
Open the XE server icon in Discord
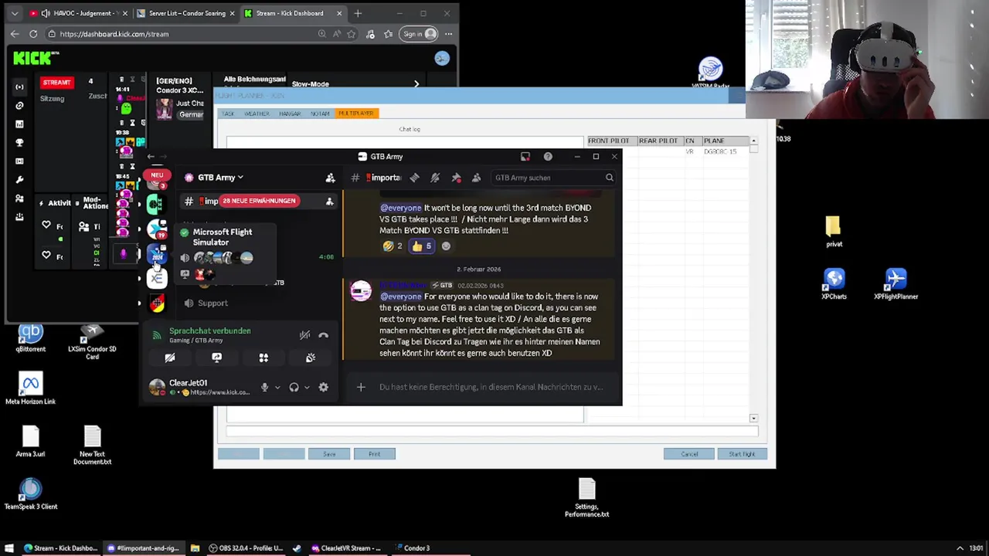point(157,279)
